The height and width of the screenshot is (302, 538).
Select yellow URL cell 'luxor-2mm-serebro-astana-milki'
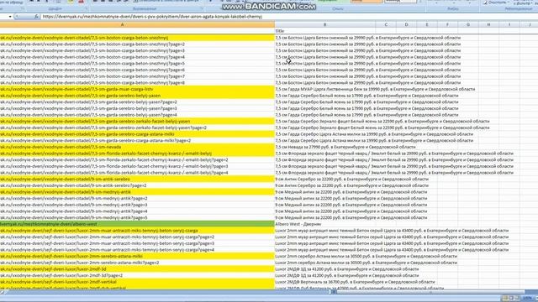click(x=137, y=256)
